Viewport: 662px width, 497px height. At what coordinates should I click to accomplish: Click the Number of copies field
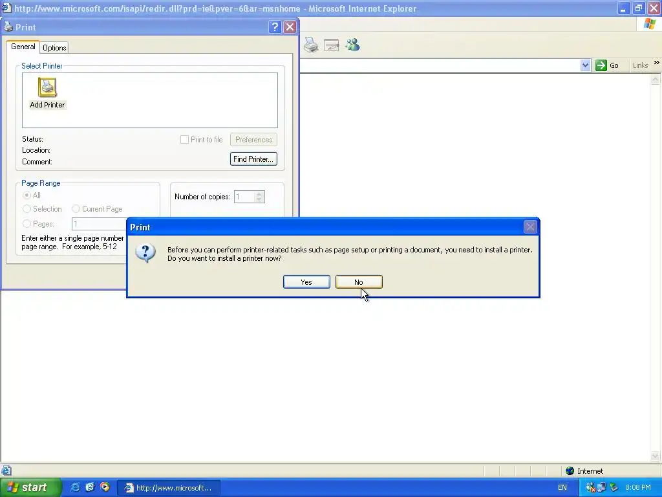click(x=244, y=197)
